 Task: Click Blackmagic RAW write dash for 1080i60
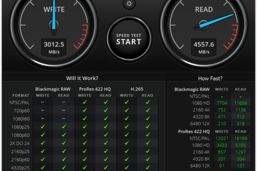pos(43,118)
